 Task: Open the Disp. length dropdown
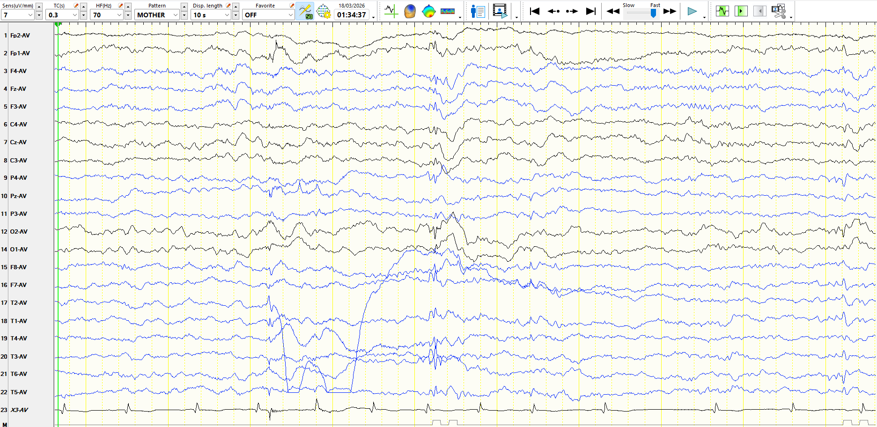tap(211, 15)
